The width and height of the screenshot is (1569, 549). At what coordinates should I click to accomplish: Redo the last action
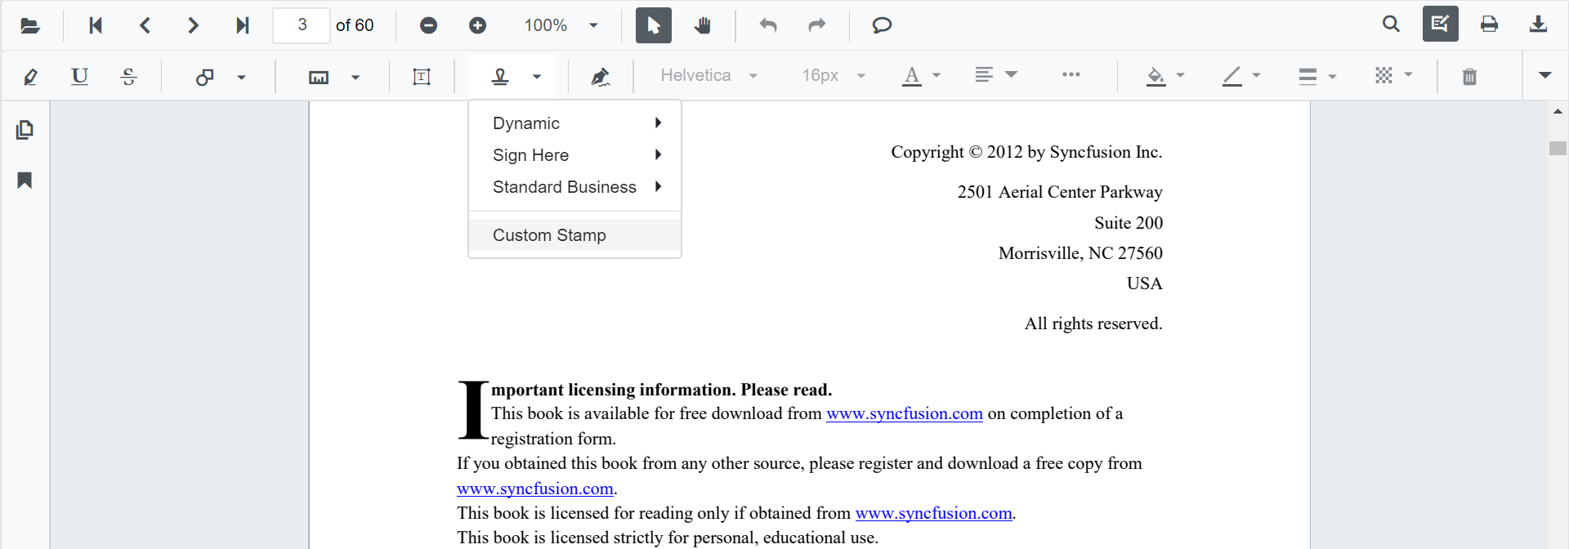pyautogui.click(x=817, y=25)
